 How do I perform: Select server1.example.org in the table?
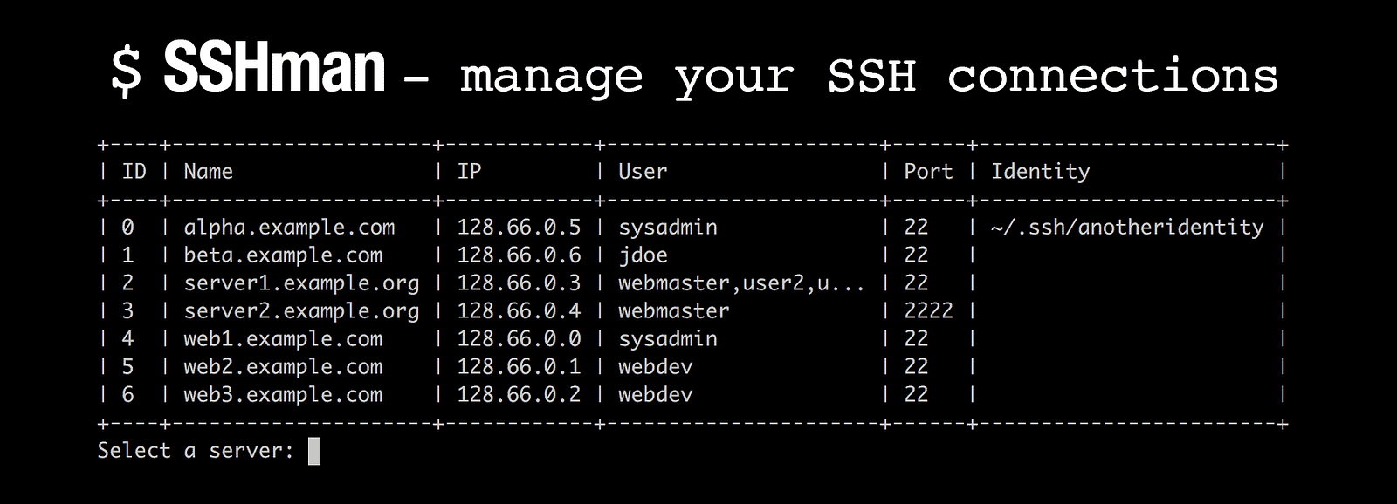click(301, 283)
